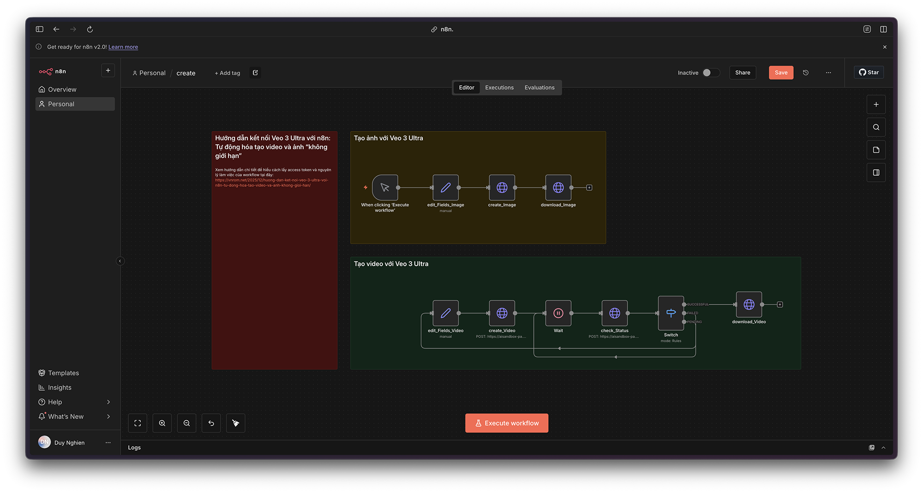Click the tidy up workflow broom icon
The height and width of the screenshot is (493, 923).
[235, 423]
